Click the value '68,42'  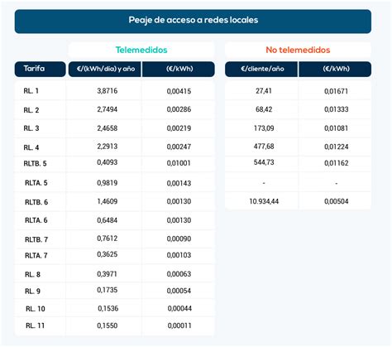264,109
